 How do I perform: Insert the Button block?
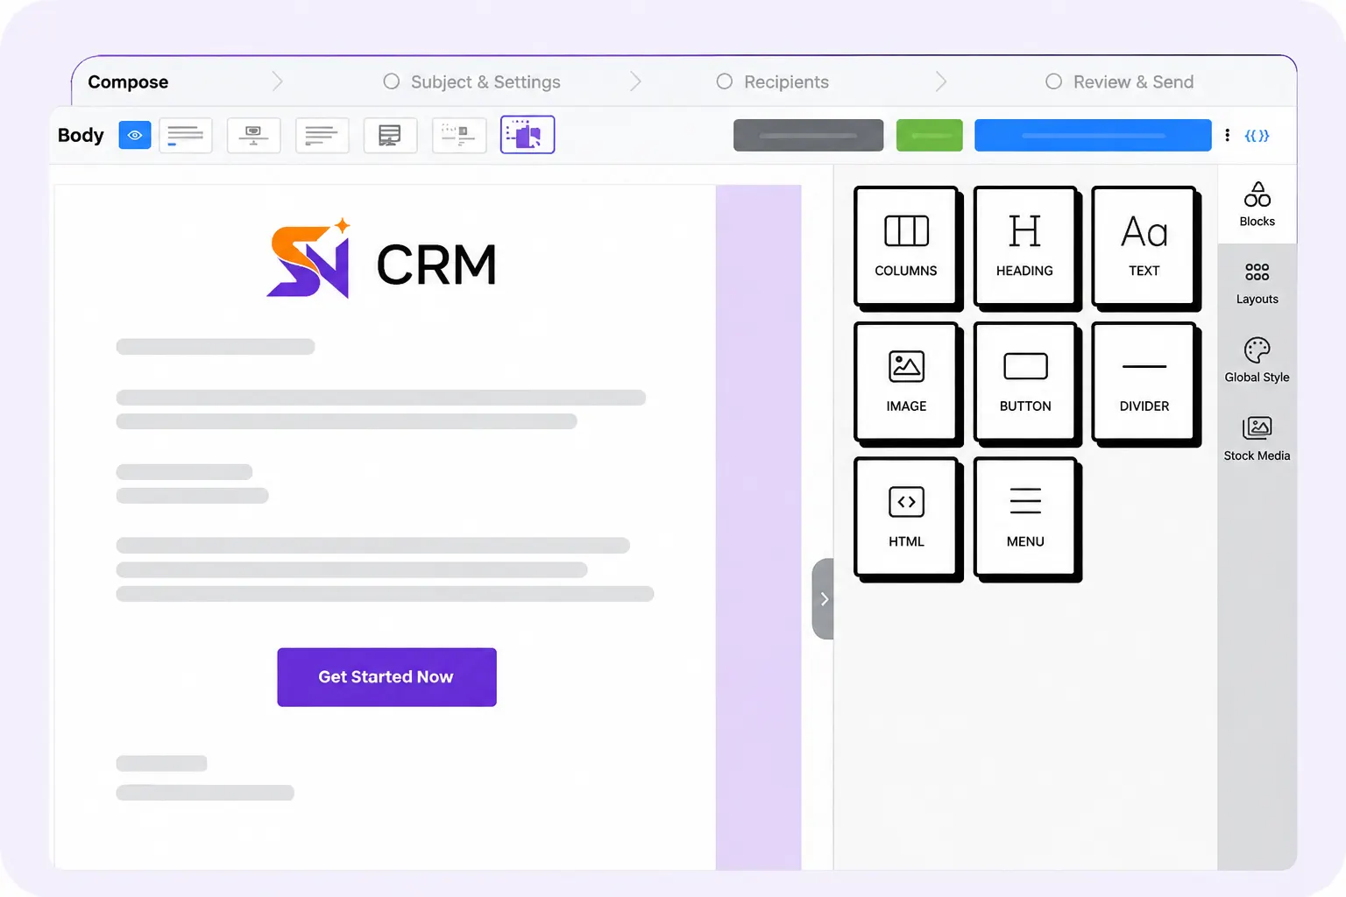(x=1025, y=382)
